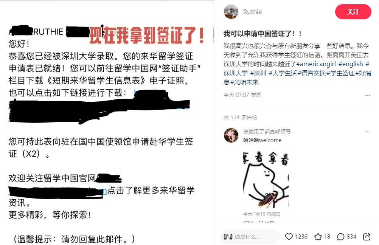Viewport: 379px width, 245px height.
Task: Open the #大学生活 hashtag
Action: (x=283, y=73)
